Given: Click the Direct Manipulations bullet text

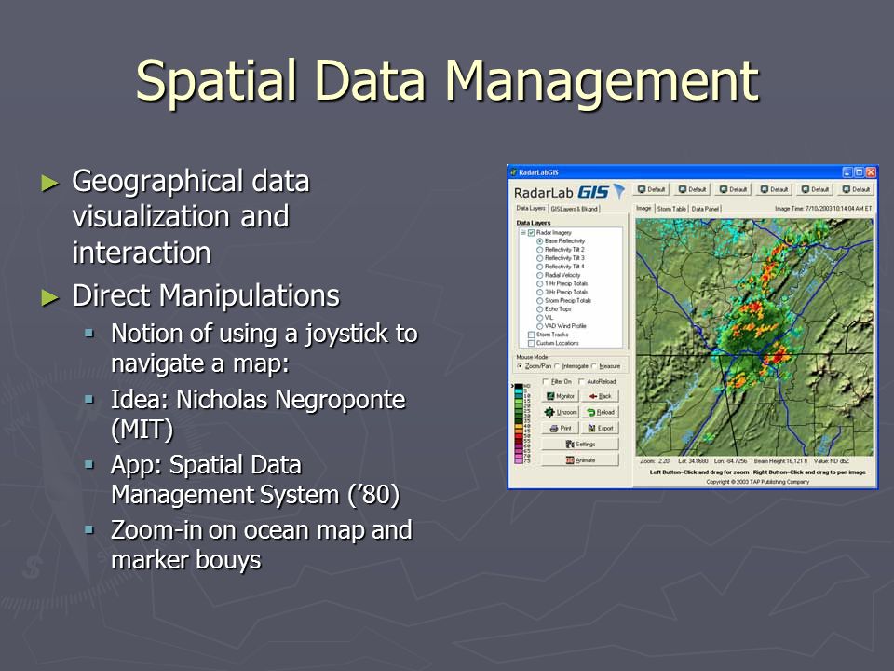Looking at the screenshot, I should 206,295.
